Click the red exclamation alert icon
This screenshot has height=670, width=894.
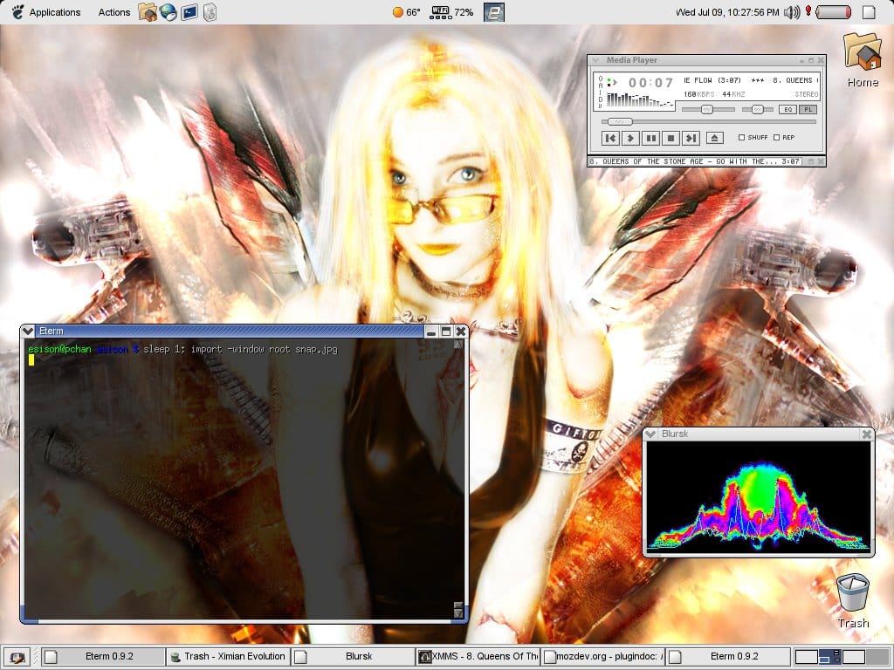(808, 11)
